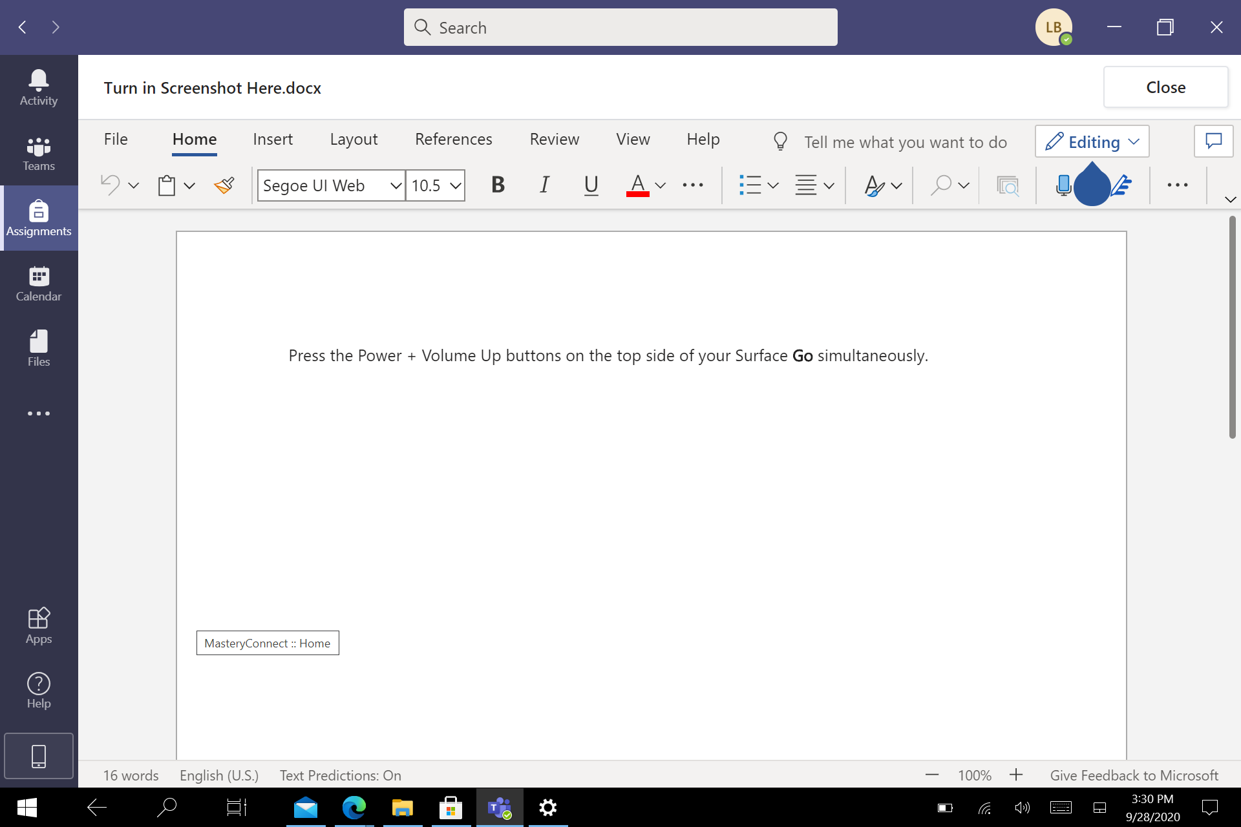Image resolution: width=1241 pixels, height=827 pixels.
Task: Select the Insert tab
Action: point(273,138)
